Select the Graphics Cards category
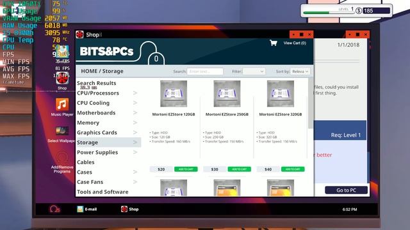The width and height of the screenshot is (410, 230). pyautogui.click(x=97, y=133)
